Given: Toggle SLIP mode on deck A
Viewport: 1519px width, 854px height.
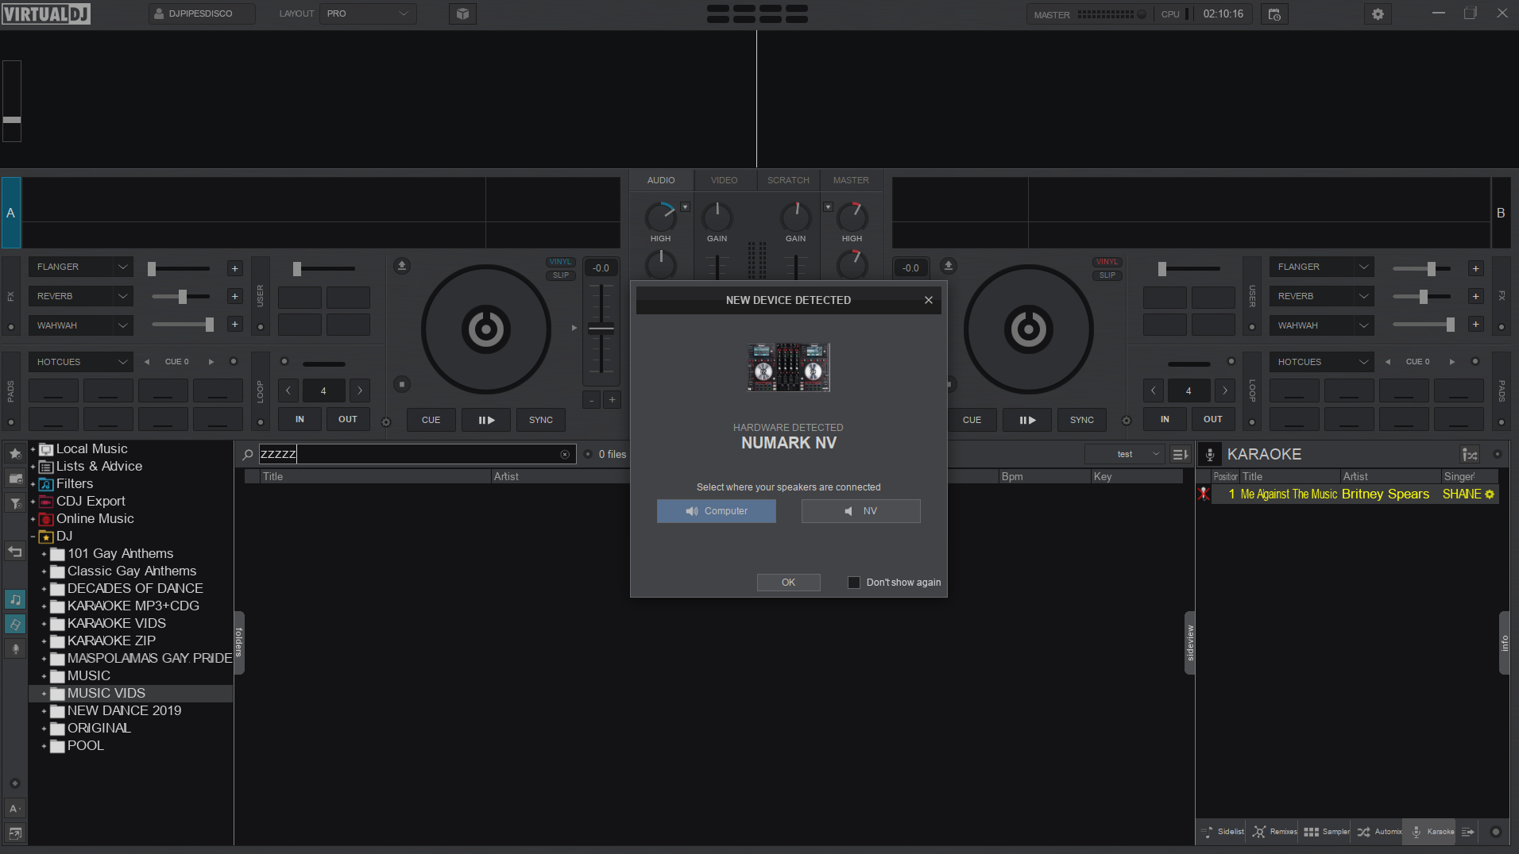Looking at the screenshot, I should [560, 275].
